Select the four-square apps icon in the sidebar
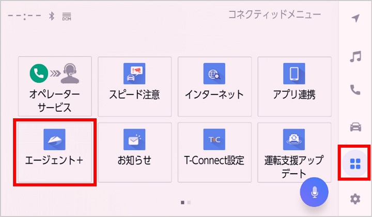372x217 pixels. [x=355, y=163]
